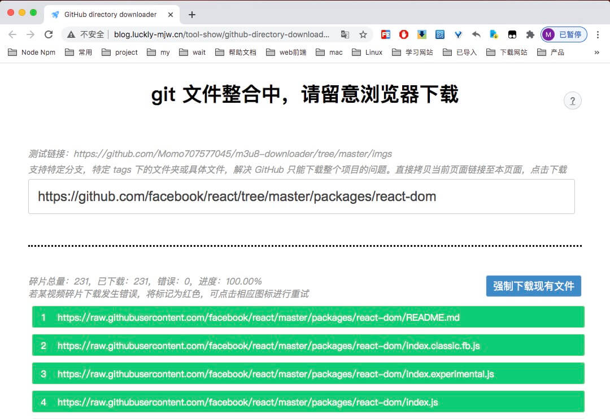Open the translate page icon in address bar
Screen dimensions: 610x419
[x=345, y=34]
